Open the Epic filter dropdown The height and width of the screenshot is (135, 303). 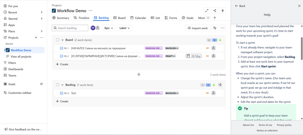tap(109, 28)
